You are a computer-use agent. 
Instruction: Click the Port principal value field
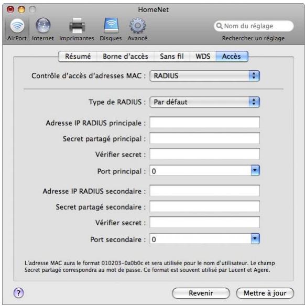pyautogui.click(x=200, y=171)
